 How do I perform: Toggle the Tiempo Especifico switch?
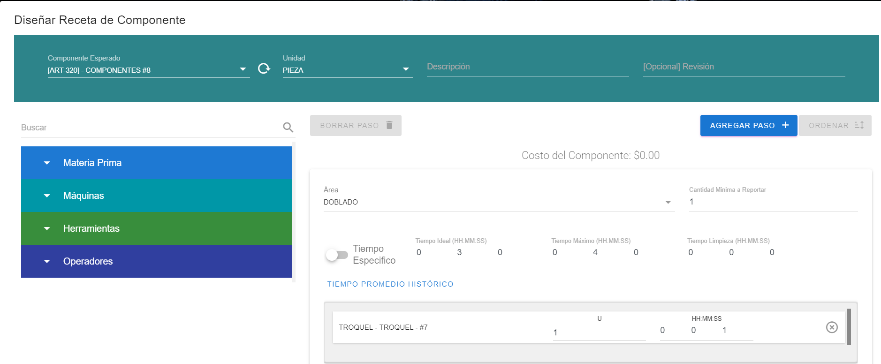coord(337,255)
